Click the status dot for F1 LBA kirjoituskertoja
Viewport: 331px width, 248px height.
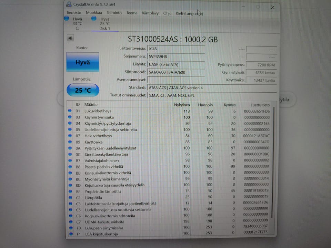71,234
